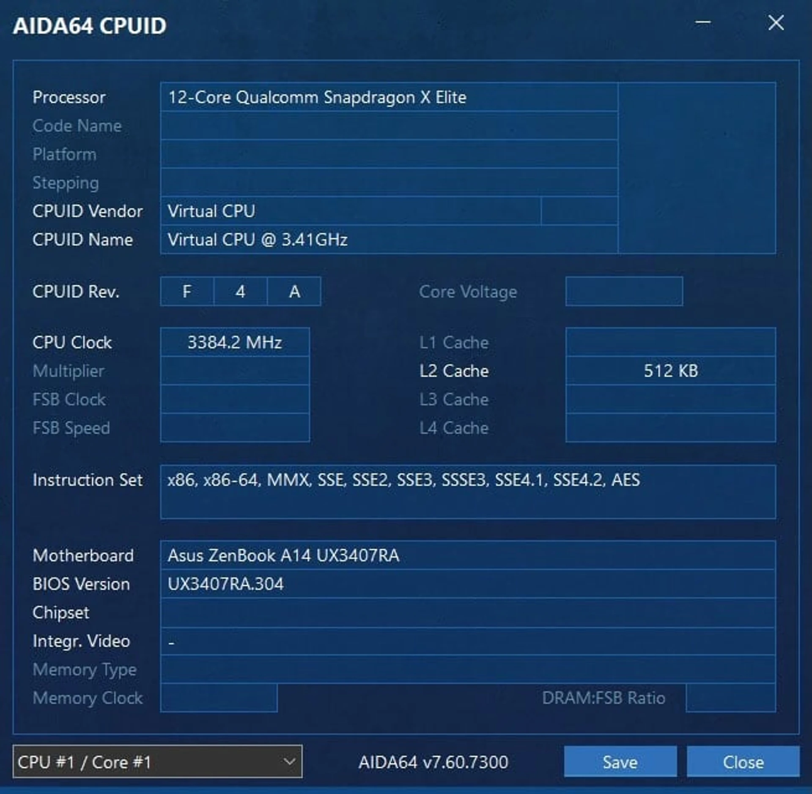Click the Processor label
812x794 pixels.
(69, 97)
